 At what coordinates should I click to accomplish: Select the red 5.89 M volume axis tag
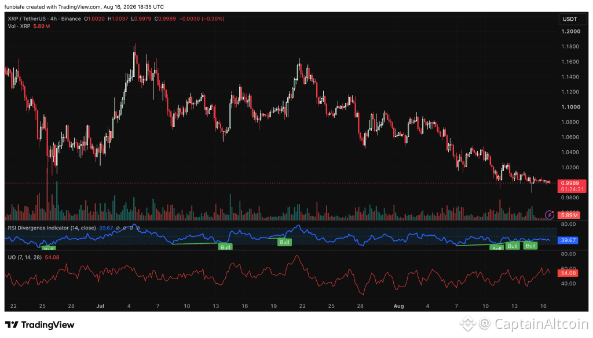tap(570, 215)
